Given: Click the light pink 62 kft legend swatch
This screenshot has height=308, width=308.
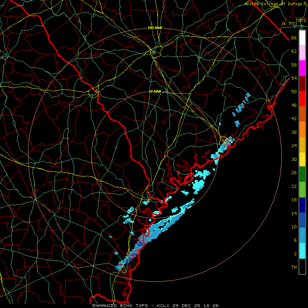Looking at the screenshot, I should click(x=302, y=52).
